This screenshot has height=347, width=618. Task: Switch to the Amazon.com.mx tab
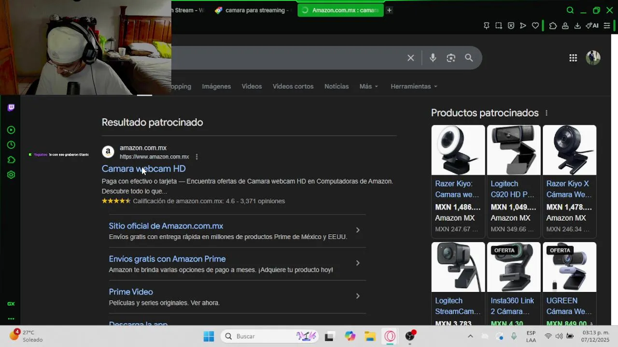(x=340, y=10)
